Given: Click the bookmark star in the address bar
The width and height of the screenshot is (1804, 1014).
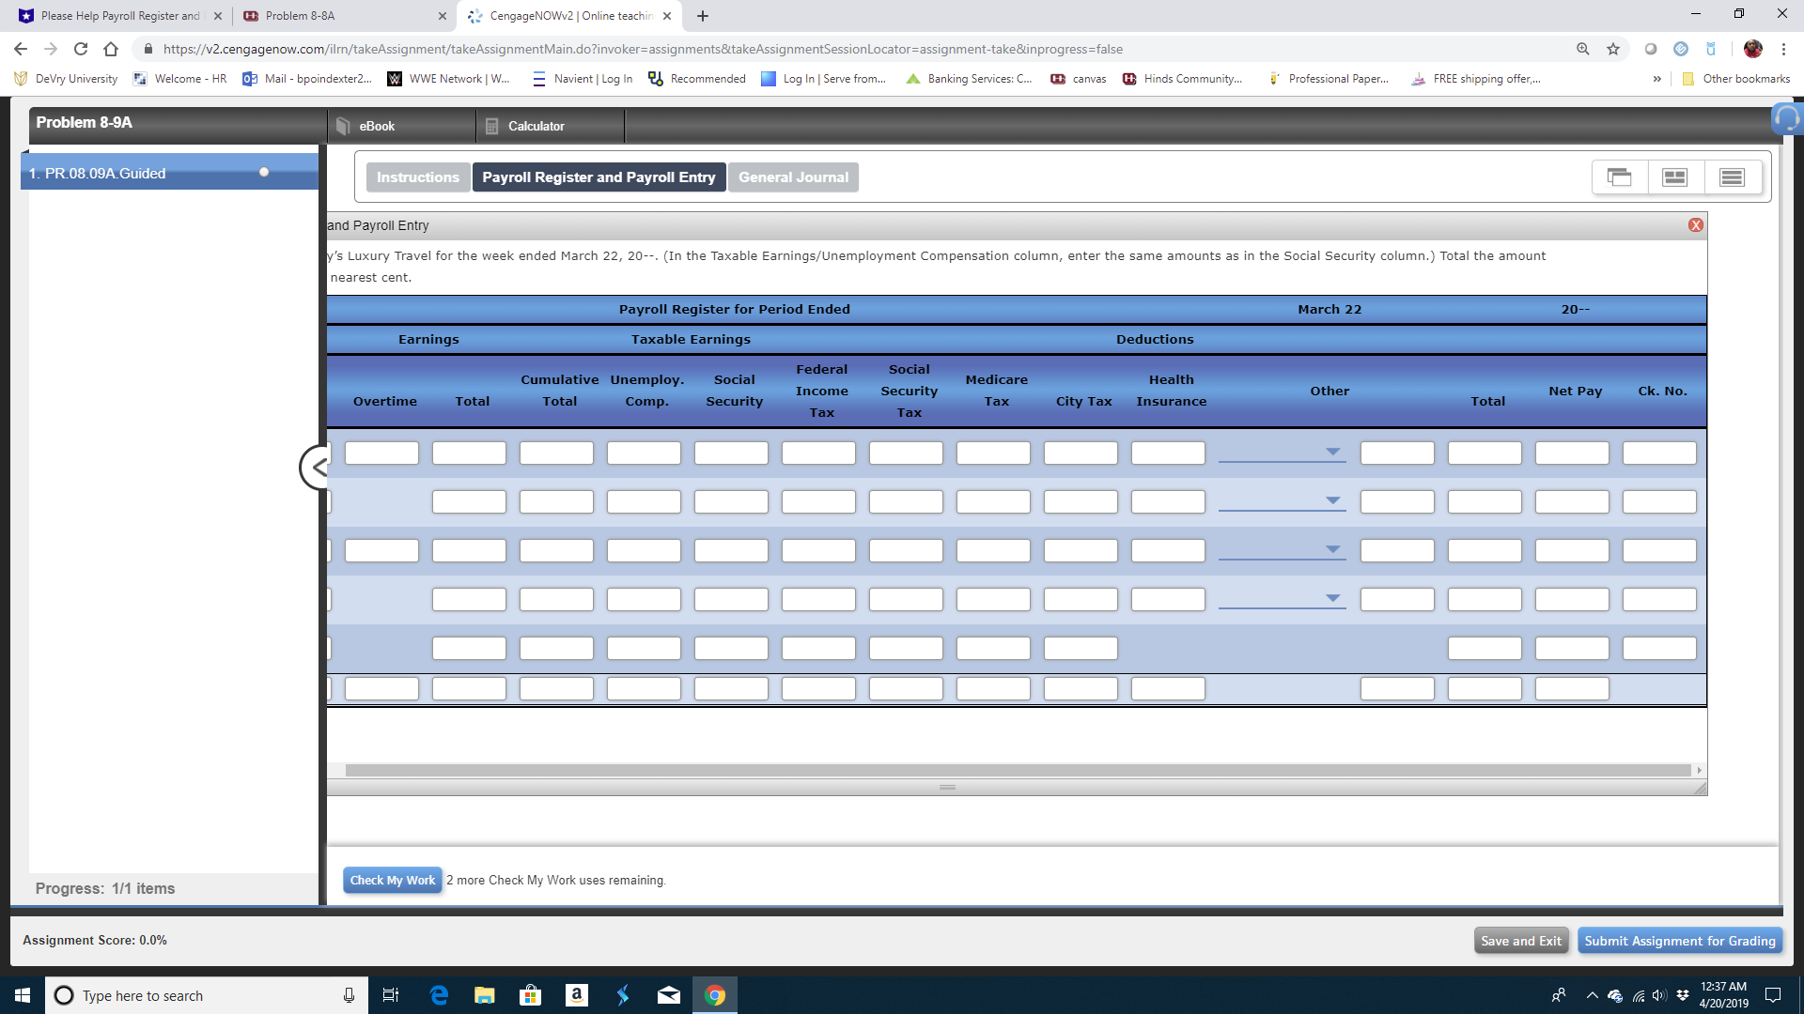Looking at the screenshot, I should pyautogui.click(x=1613, y=49).
